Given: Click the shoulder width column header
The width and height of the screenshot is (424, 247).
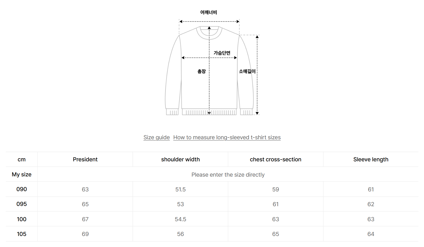Looking at the screenshot, I should [x=180, y=159].
